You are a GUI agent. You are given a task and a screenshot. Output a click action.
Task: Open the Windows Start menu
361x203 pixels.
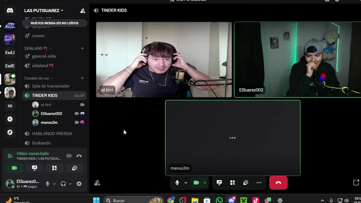(96, 200)
